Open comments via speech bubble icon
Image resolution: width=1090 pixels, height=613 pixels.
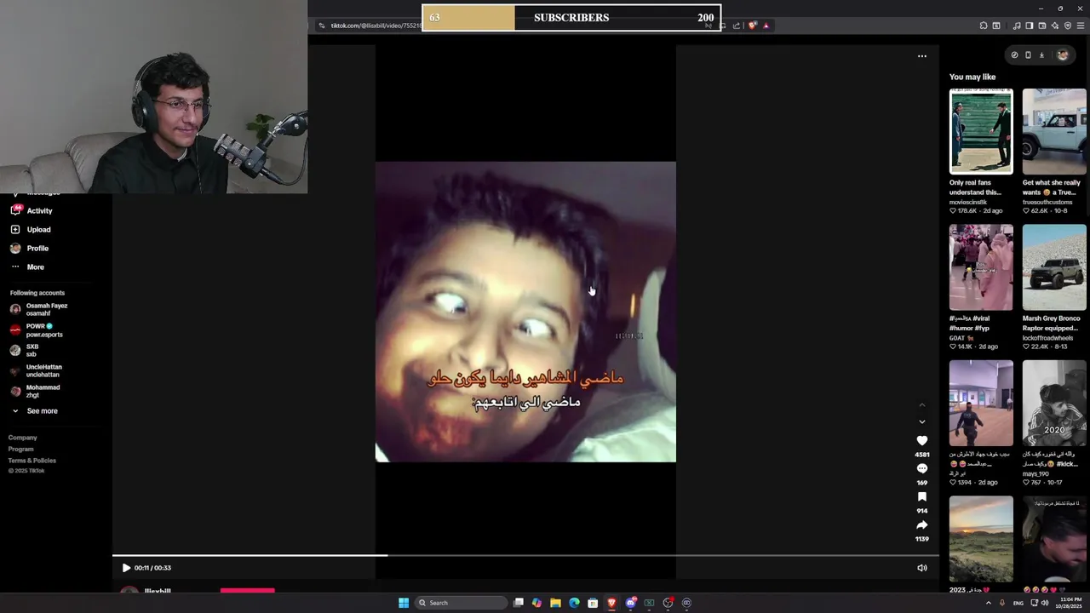[921, 468]
